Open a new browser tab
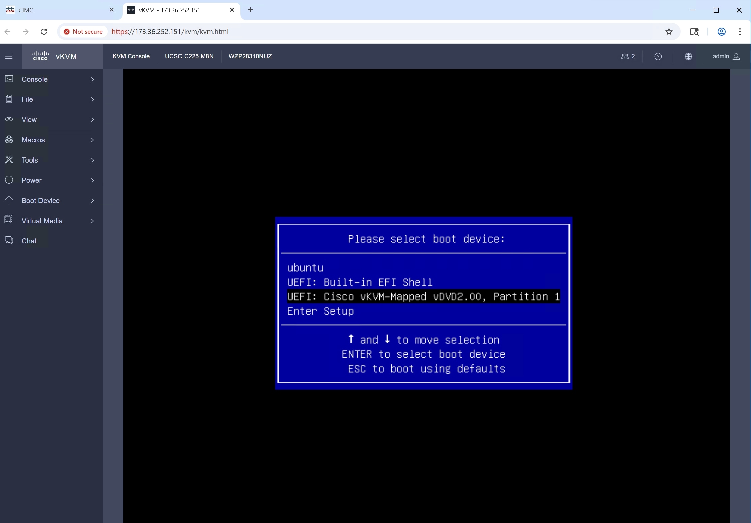 250,10
